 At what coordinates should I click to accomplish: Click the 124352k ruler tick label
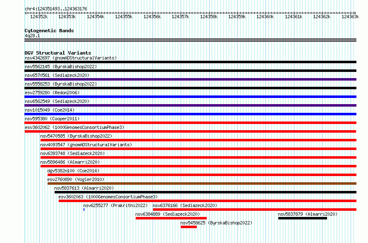pyautogui.click(x=39, y=17)
